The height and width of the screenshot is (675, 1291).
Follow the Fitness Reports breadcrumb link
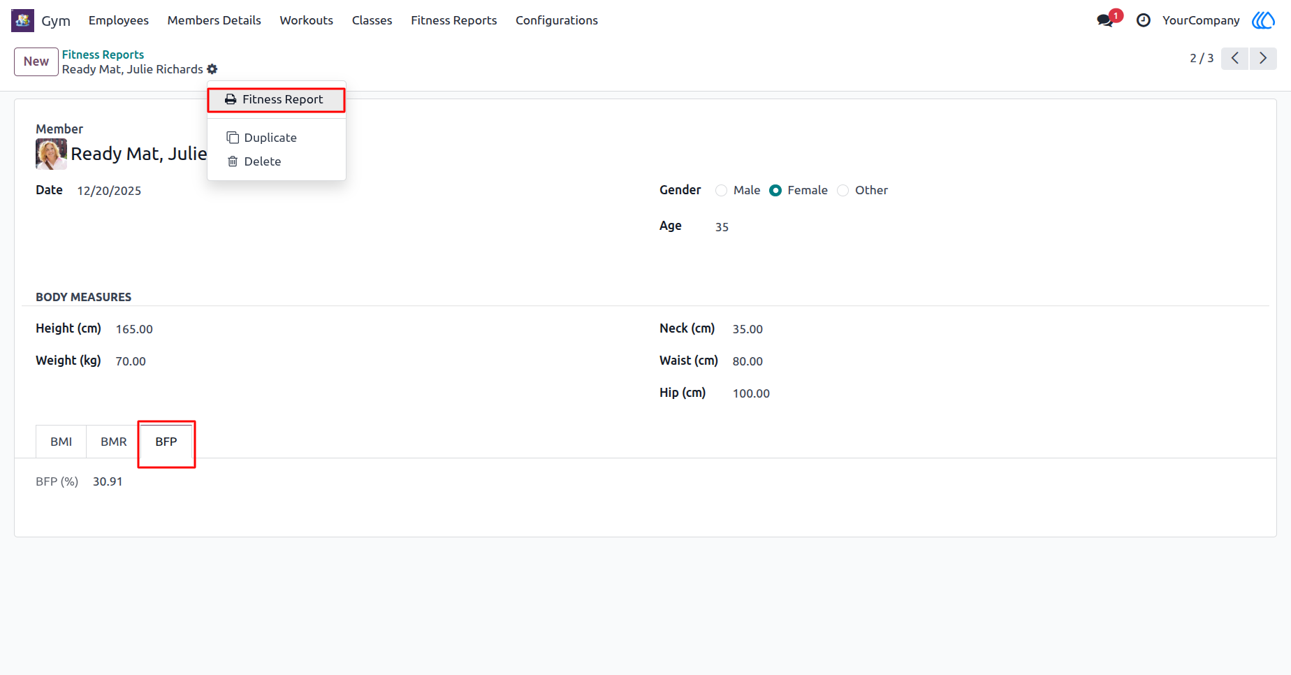(103, 55)
